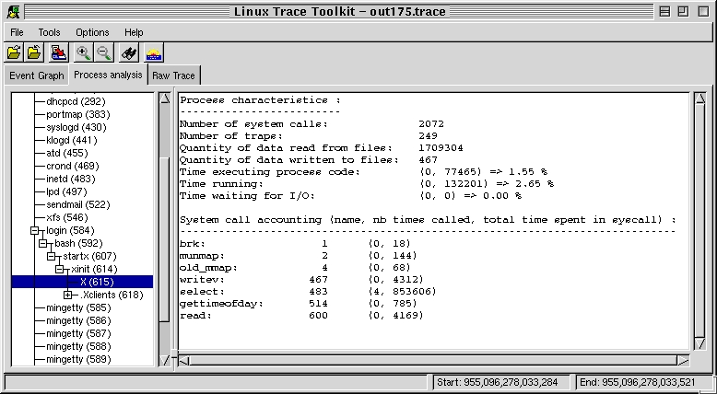Select xinit (614) label in tree
Viewport: 717px width, 394px height.
94,269
